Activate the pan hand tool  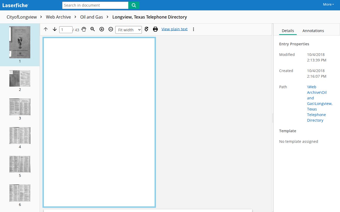(84, 29)
